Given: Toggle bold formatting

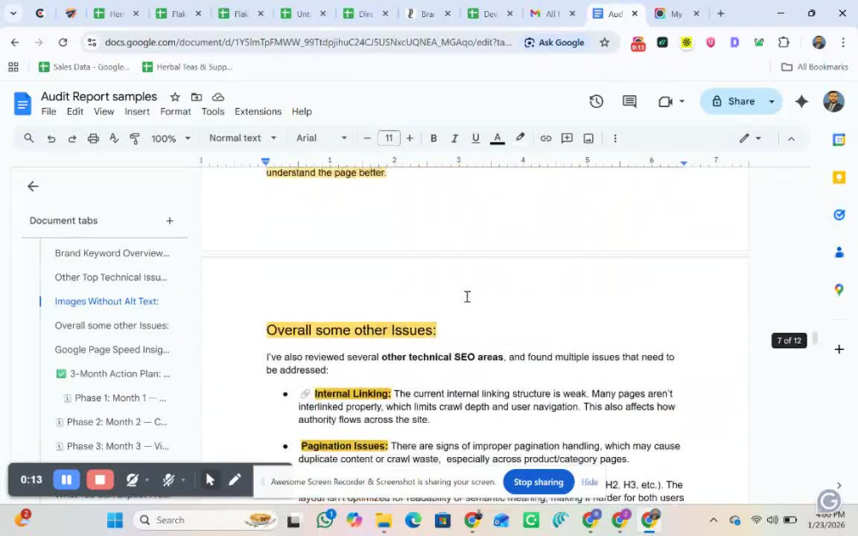Looking at the screenshot, I should [x=433, y=138].
